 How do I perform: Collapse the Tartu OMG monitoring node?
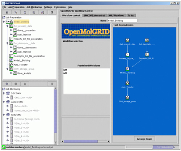pos(4,115)
